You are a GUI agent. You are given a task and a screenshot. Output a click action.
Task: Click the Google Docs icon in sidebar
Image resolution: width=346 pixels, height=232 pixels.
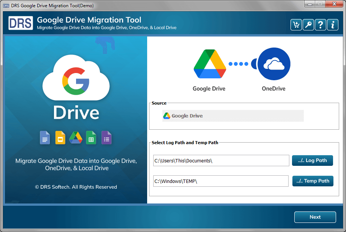pos(44,138)
